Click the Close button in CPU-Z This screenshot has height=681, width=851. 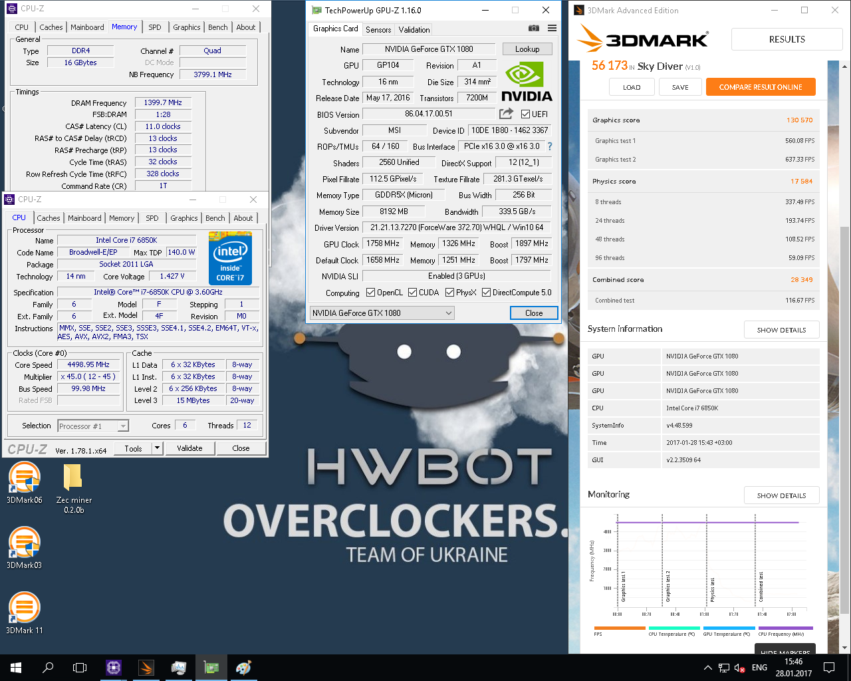pyautogui.click(x=241, y=448)
